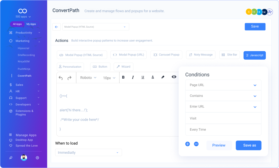Viewport: 279px width, 168px height.
Task: Open the Roboto font dropdown
Action: click(x=88, y=78)
